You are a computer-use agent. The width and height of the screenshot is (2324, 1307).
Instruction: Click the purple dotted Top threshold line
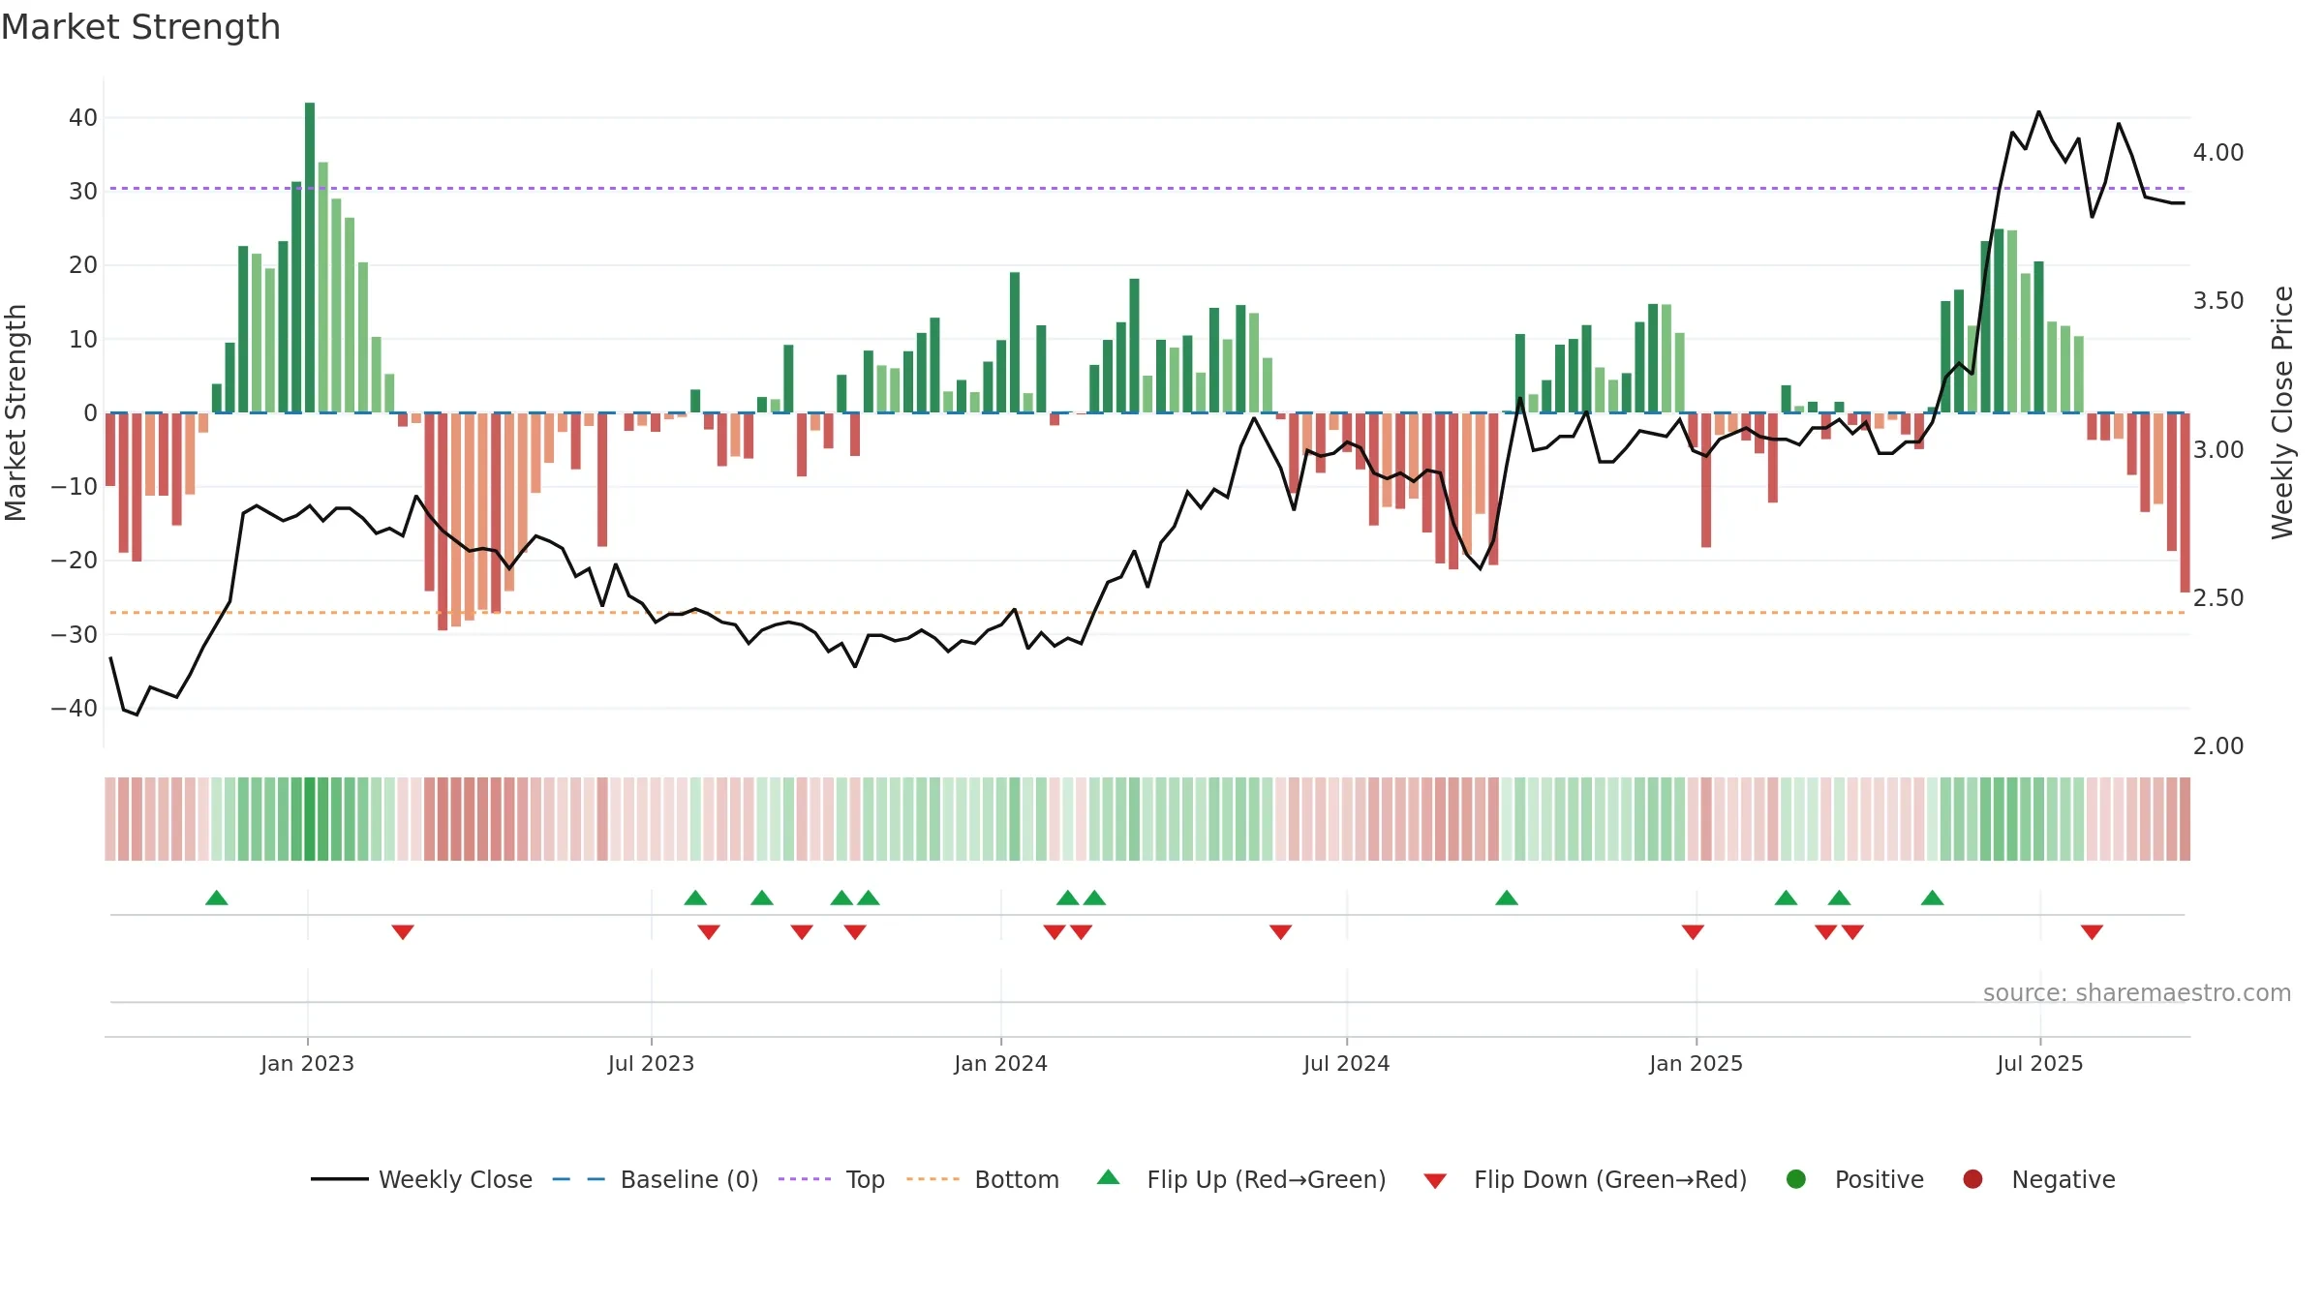pyautogui.click(x=1147, y=188)
